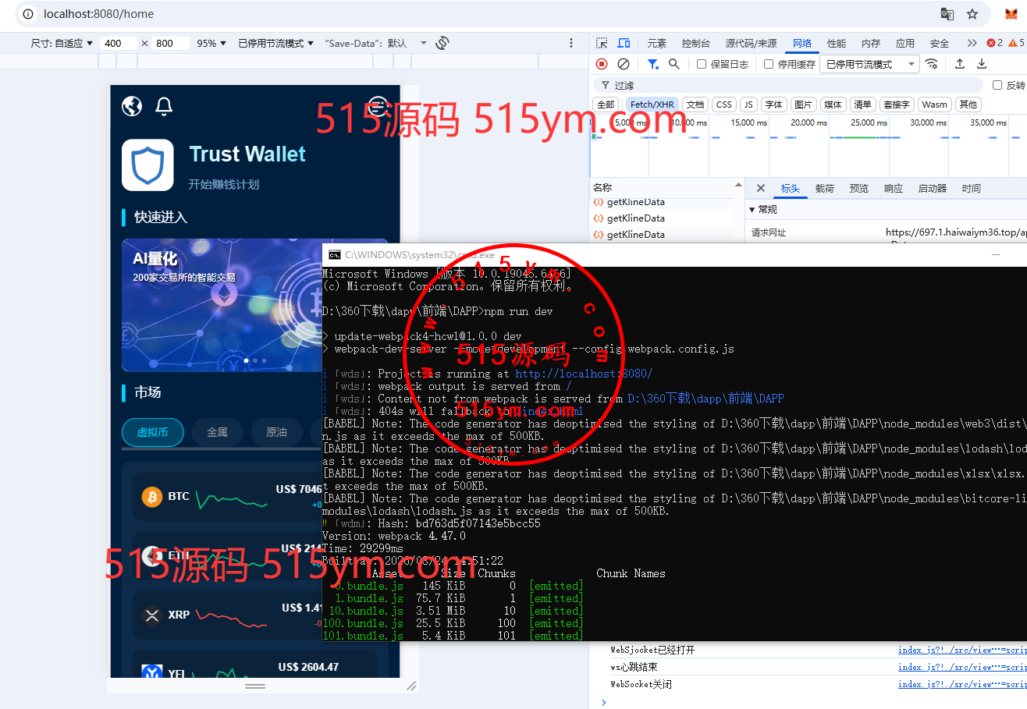1027x709 pixels.
Task: Click the globe language icon in app
Action: tap(132, 106)
